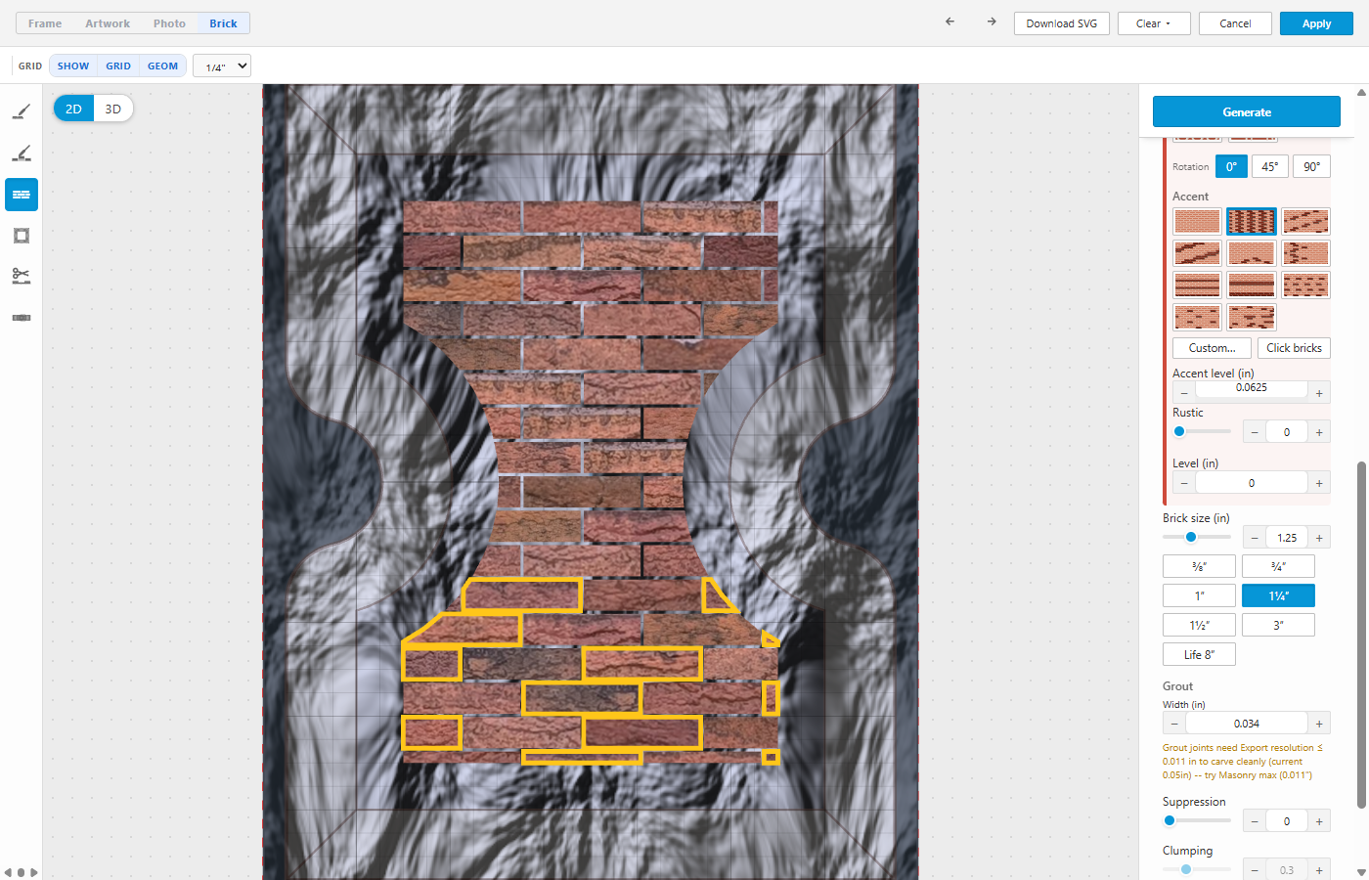
Task: Toggle the GEOM grid option
Action: click(163, 66)
